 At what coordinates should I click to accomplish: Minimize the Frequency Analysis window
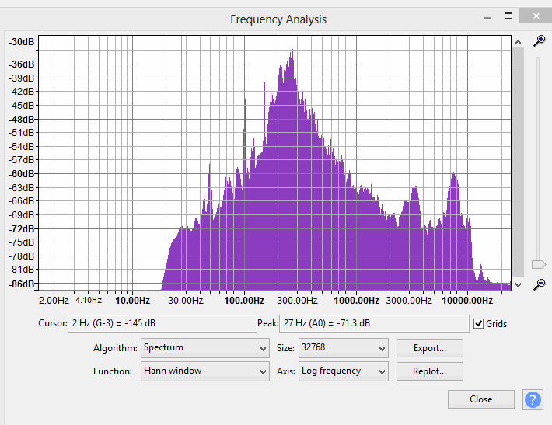pyautogui.click(x=487, y=16)
